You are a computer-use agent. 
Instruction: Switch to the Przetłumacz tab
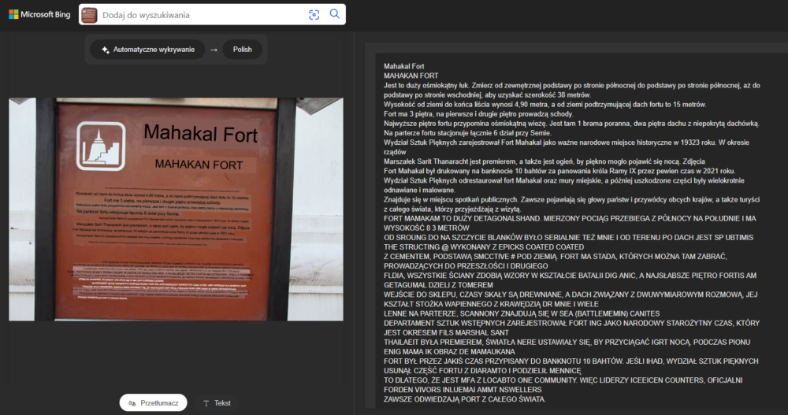pos(154,403)
